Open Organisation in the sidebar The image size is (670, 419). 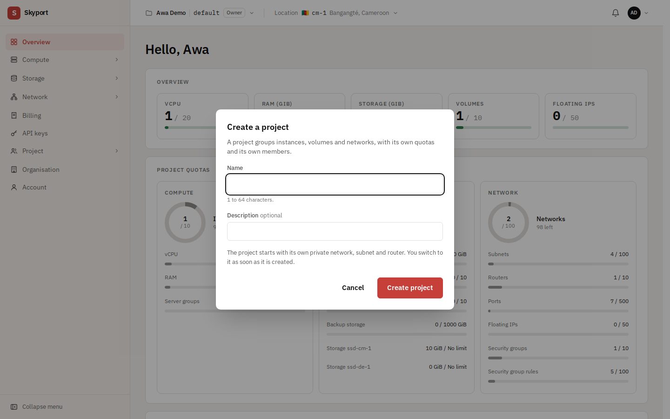65,169
